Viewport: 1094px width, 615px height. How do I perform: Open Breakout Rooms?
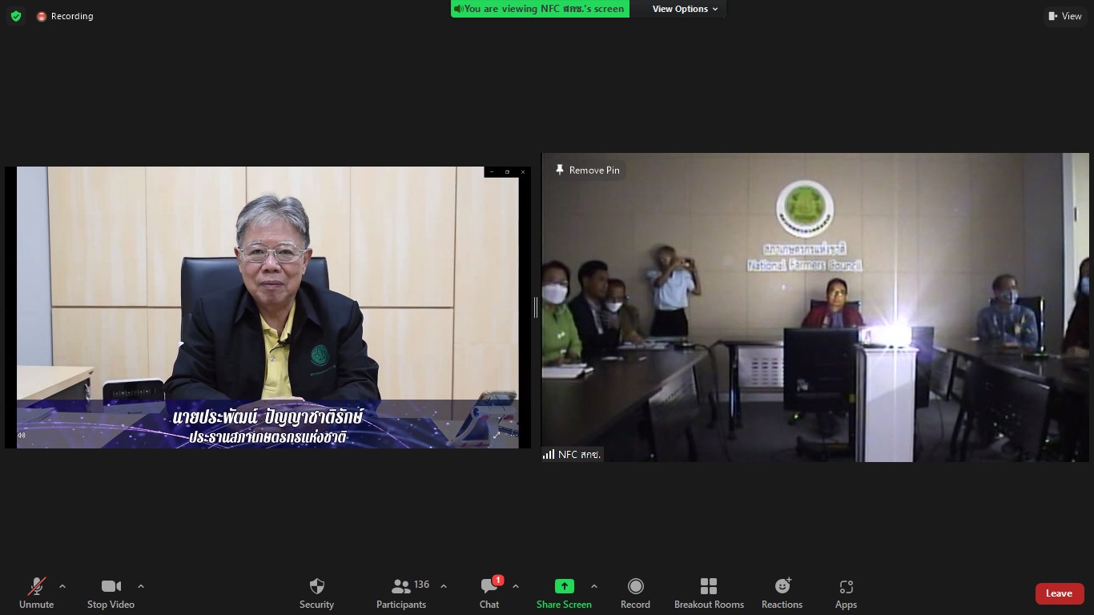pyautogui.click(x=709, y=593)
